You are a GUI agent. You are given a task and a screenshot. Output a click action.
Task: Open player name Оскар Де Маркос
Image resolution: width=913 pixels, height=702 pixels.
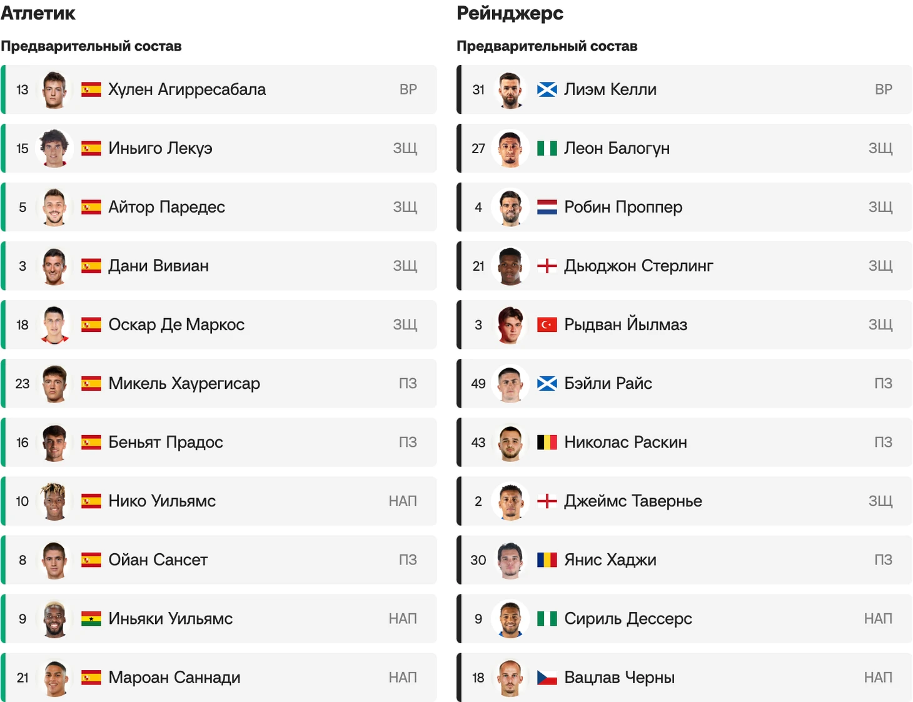[176, 325]
